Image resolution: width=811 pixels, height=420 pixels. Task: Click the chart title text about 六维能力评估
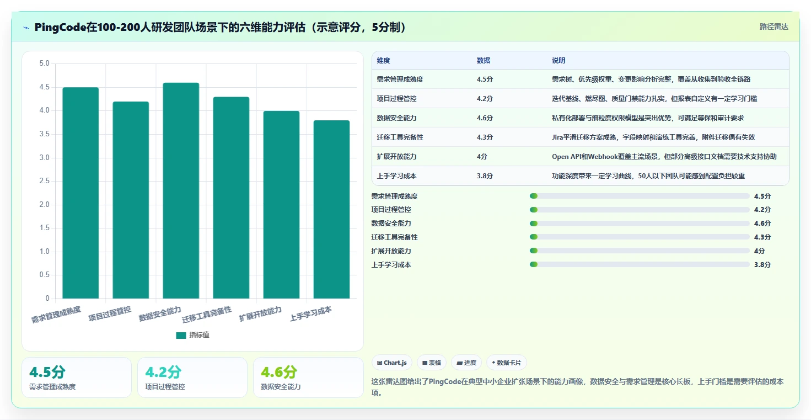221,28
